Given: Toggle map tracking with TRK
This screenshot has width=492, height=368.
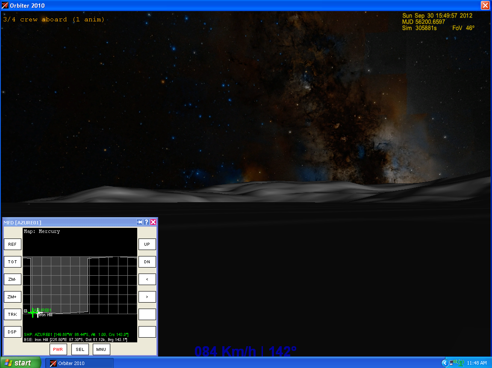Looking at the screenshot, I should (x=12, y=314).
